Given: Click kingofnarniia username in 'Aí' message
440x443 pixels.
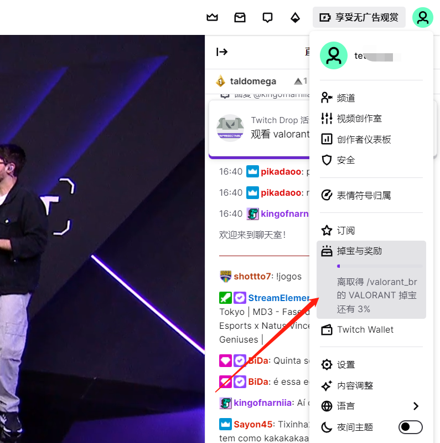Looking at the screenshot, I should click(x=262, y=403).
